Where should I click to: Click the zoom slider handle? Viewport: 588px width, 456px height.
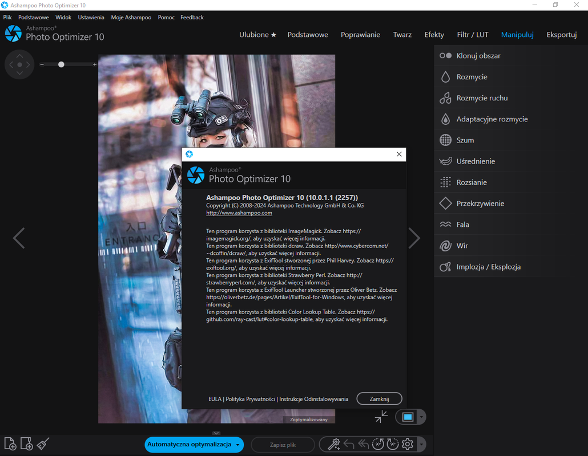[61, 64]
